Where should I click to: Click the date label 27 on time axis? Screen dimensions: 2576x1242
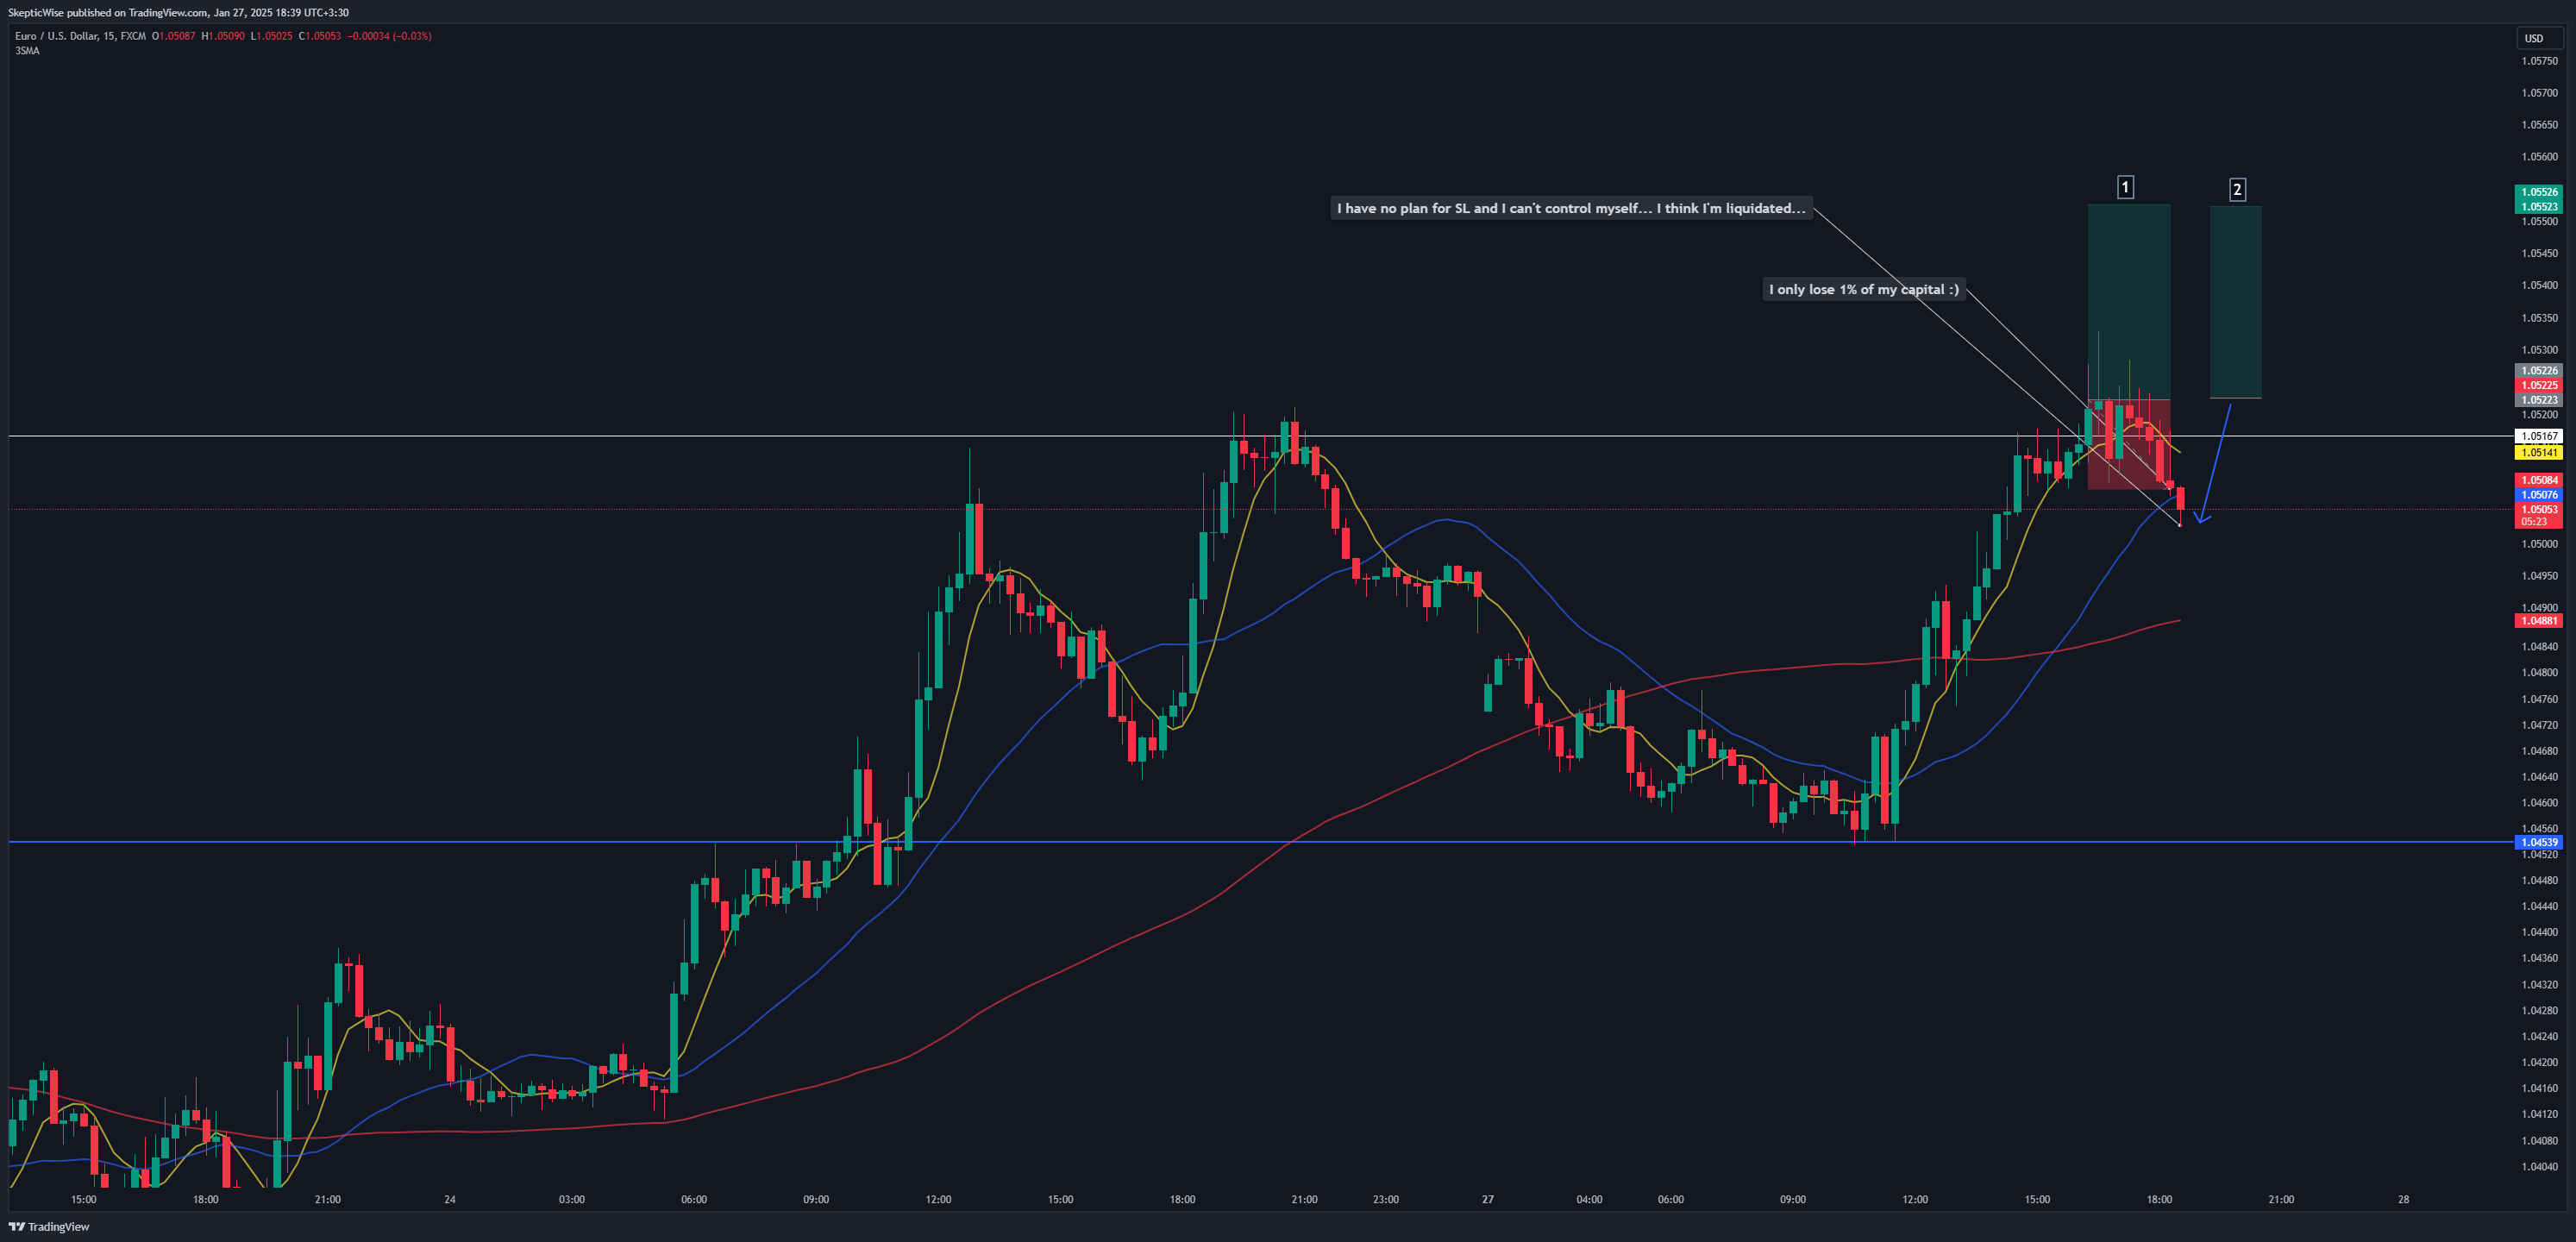(1488, 1199)
